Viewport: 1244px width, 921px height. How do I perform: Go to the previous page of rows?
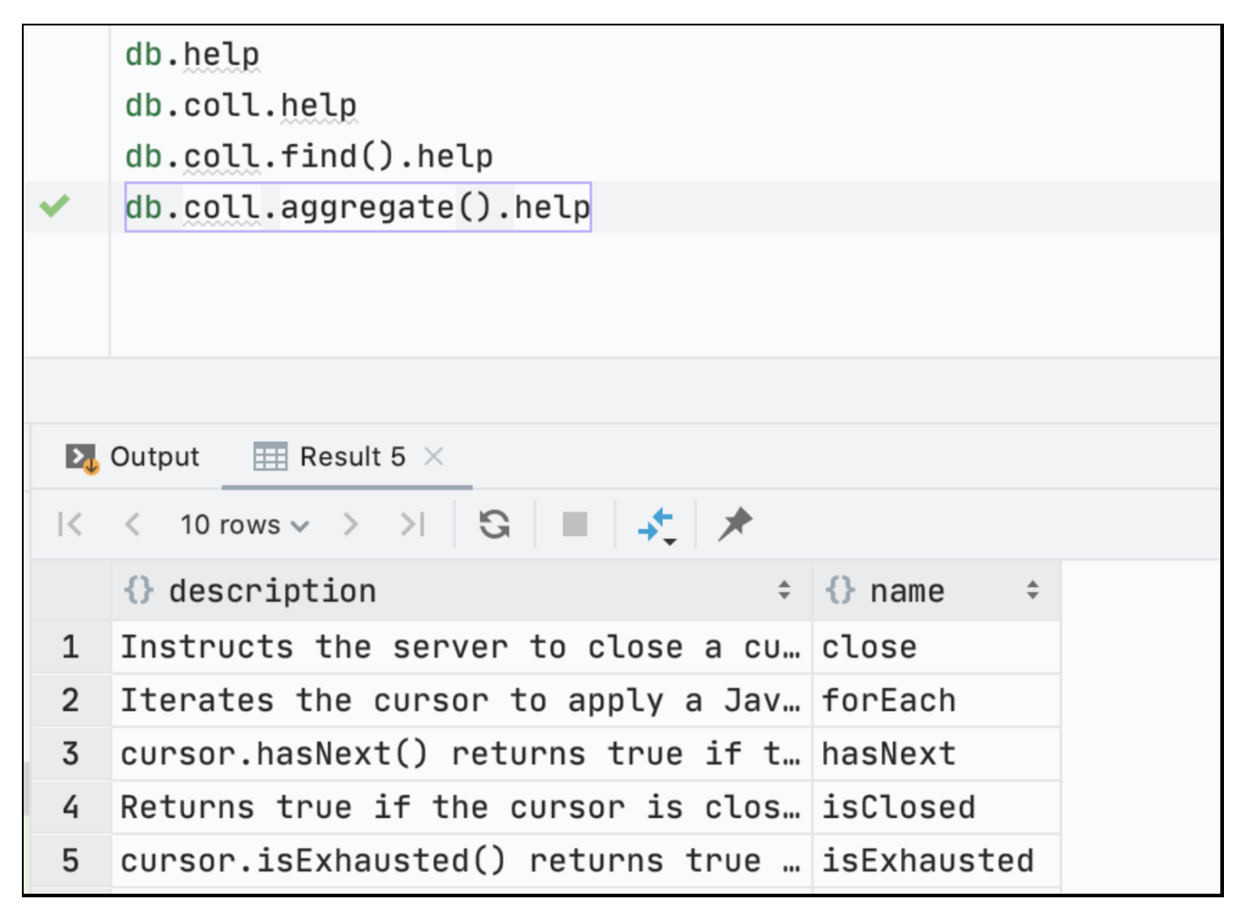click(x=133, y=524)
